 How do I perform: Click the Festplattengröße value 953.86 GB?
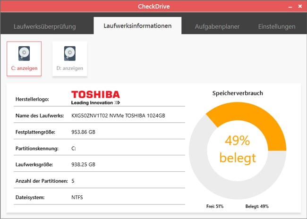(83, 132)
